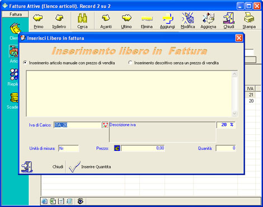Click the 20 percent IVA value
This screenshot has height=207, width=263.
pyautogui.click(x=226, y=125)
